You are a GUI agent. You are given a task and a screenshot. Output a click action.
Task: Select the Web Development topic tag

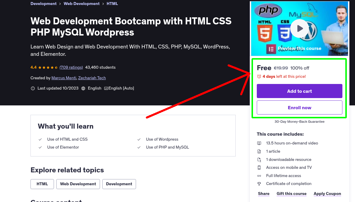[x=78, y=184]
